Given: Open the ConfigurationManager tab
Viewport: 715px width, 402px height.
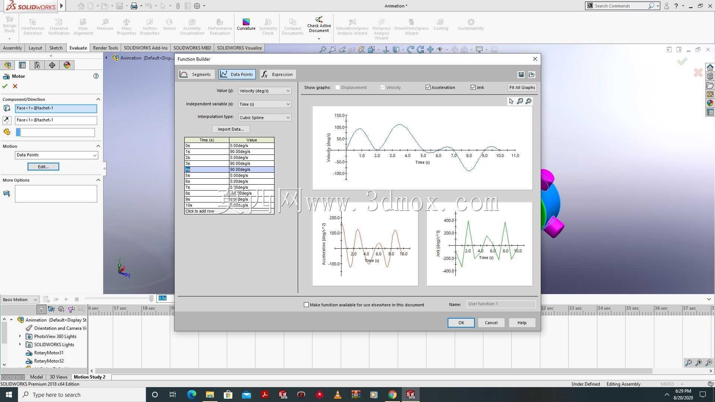Looking at the screenshot, I should [x=37, y=65].
